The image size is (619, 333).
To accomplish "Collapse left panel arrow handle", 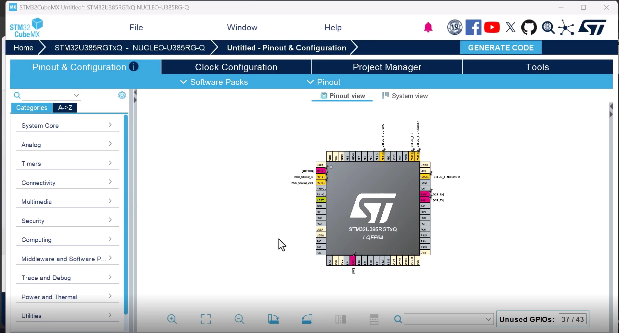I will [135, 93].
